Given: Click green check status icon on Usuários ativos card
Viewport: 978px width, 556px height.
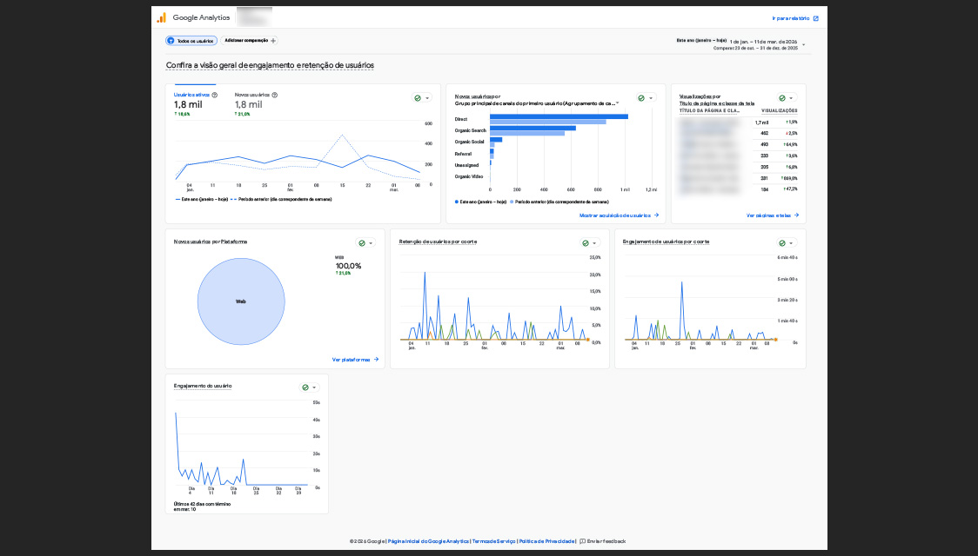Looking at the screenshot, I should coord(418,98).
